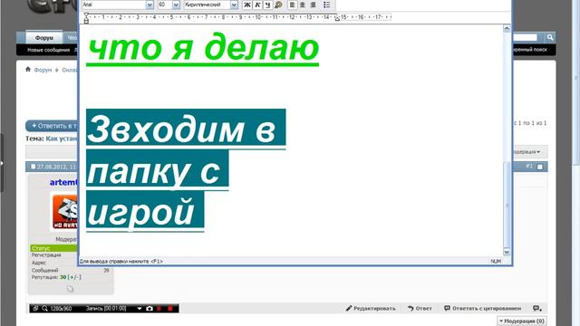Click the Форум breadcrumb link

43,70
